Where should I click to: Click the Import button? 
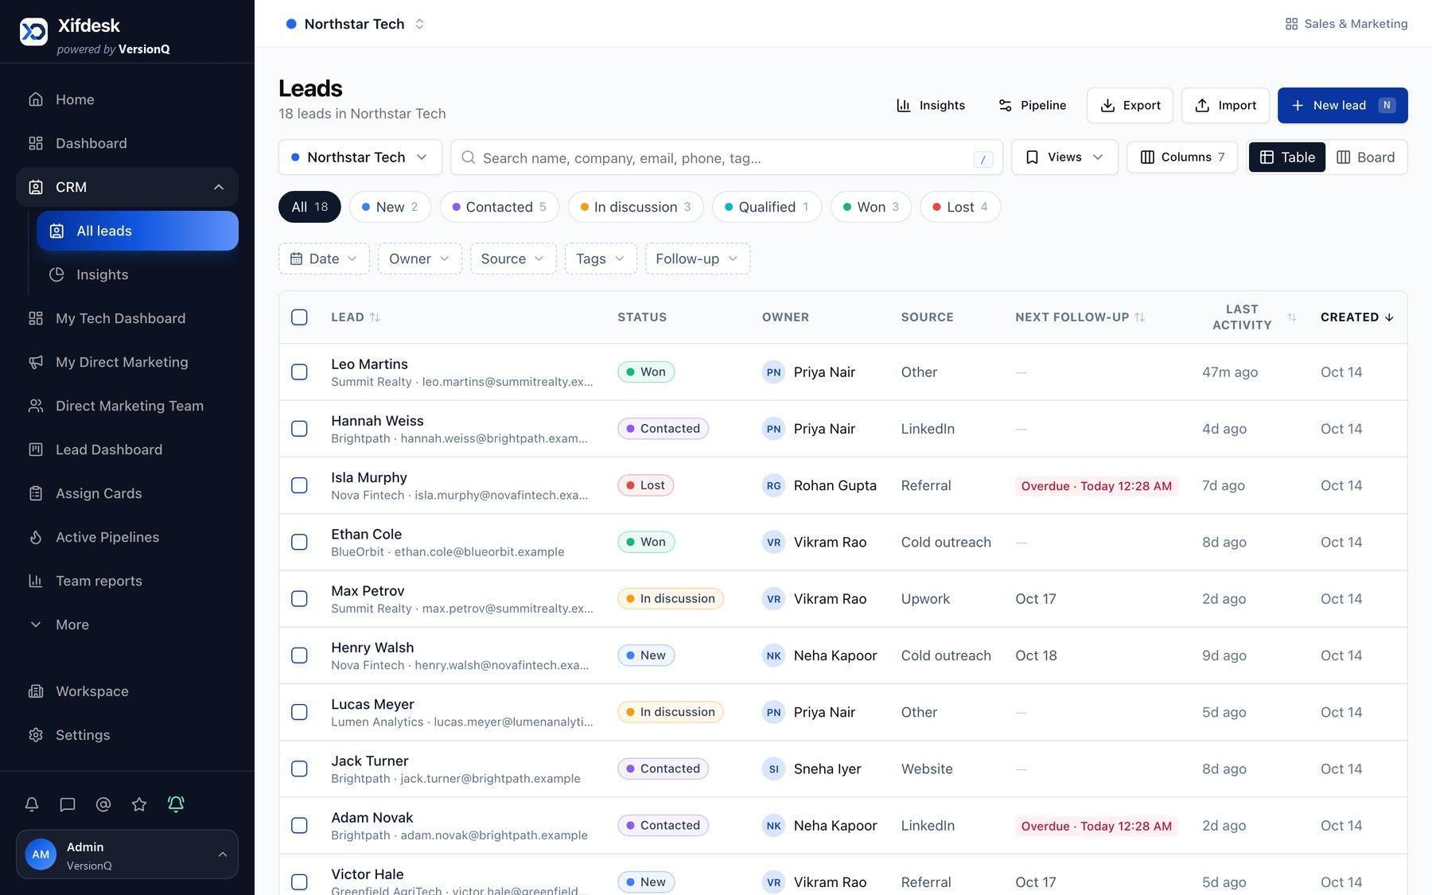coord(1225,105)
